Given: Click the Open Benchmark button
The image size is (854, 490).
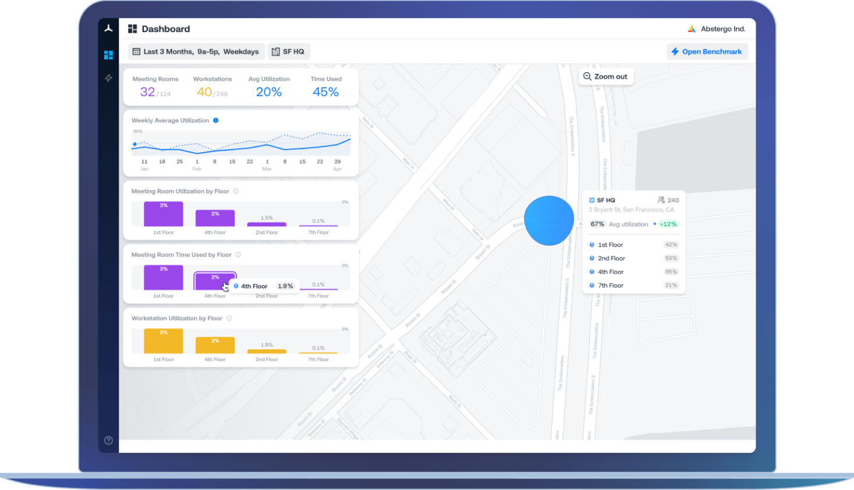Looking at the screenshot, I should tap(707, 51).
